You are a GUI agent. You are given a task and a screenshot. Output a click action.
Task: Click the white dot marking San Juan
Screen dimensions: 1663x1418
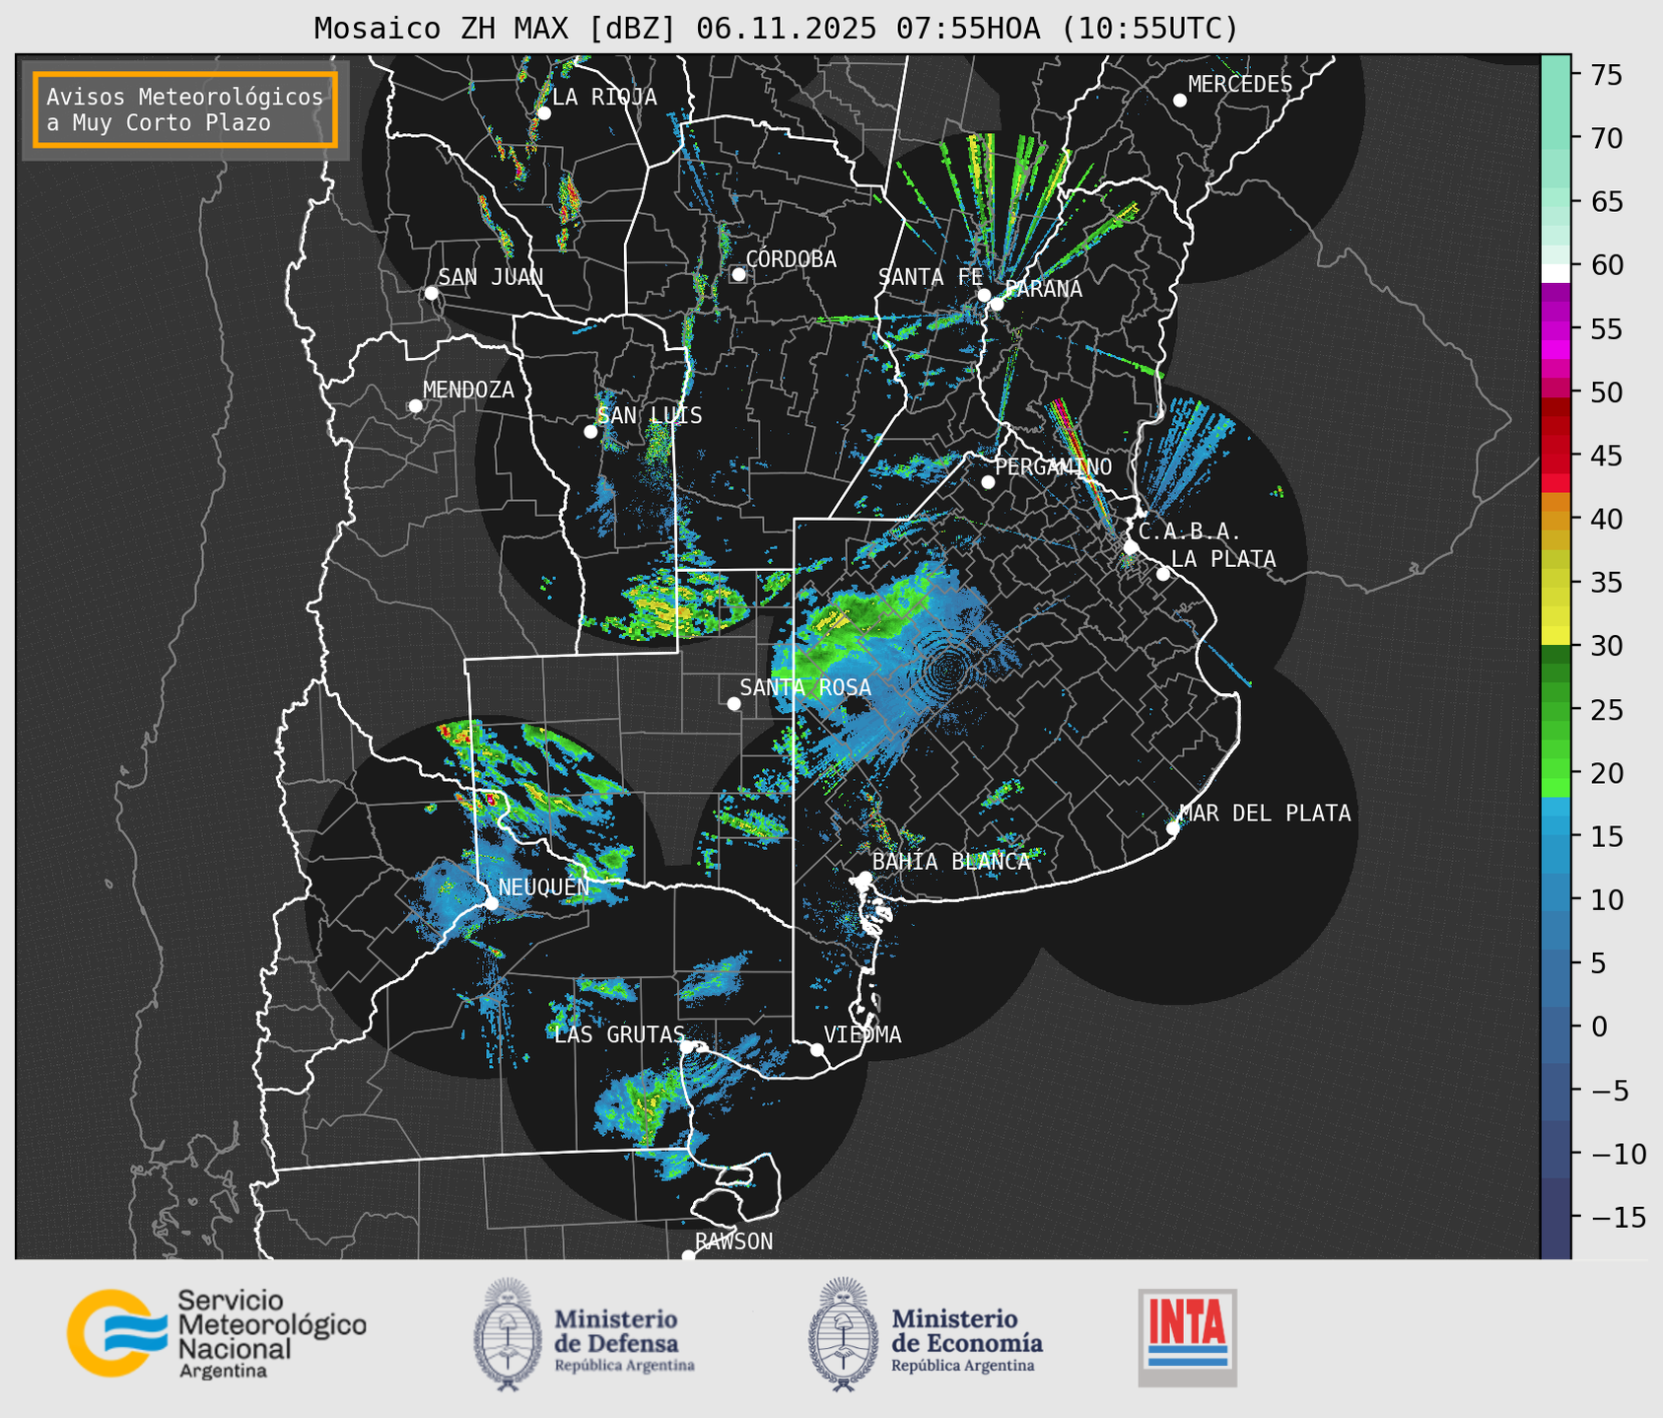click(x=431, y=293)
